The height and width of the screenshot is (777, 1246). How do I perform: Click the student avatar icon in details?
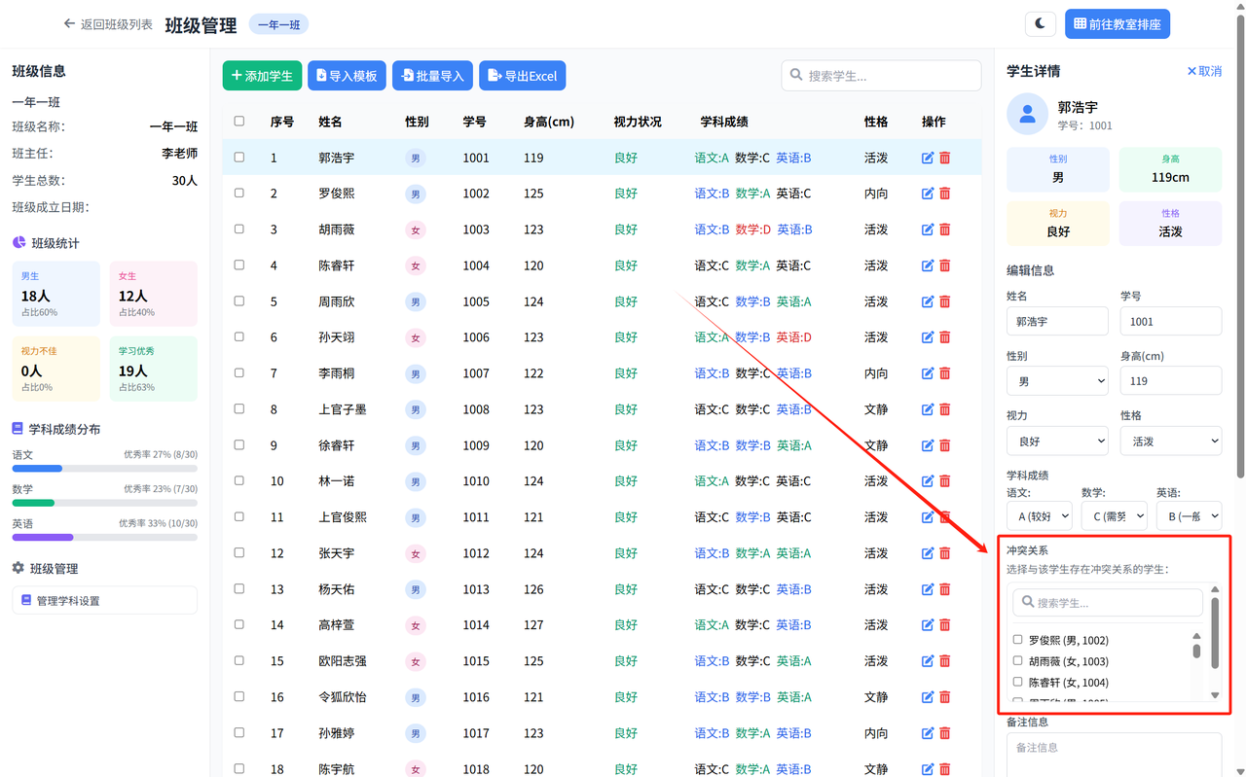1027,114
